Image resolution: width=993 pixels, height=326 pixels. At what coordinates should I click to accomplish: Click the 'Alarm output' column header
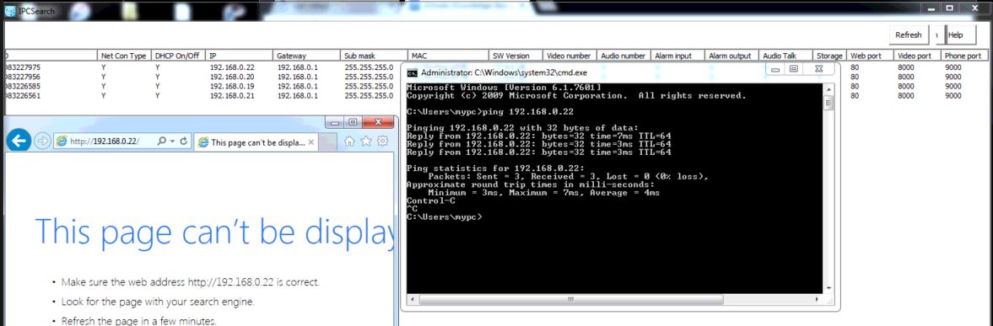click(x=731, y=56)
